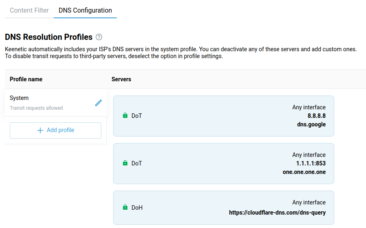This screenshot has width=366, height=228.
Task: Click the one.one.one.one hostname
Action: [x=304, y=172]
